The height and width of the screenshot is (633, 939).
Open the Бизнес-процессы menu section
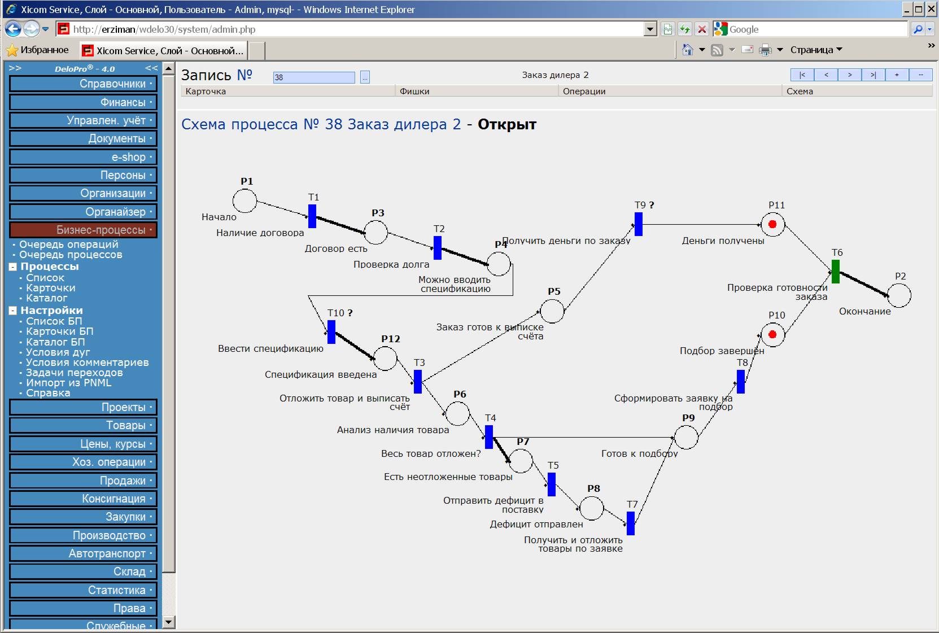83,230
